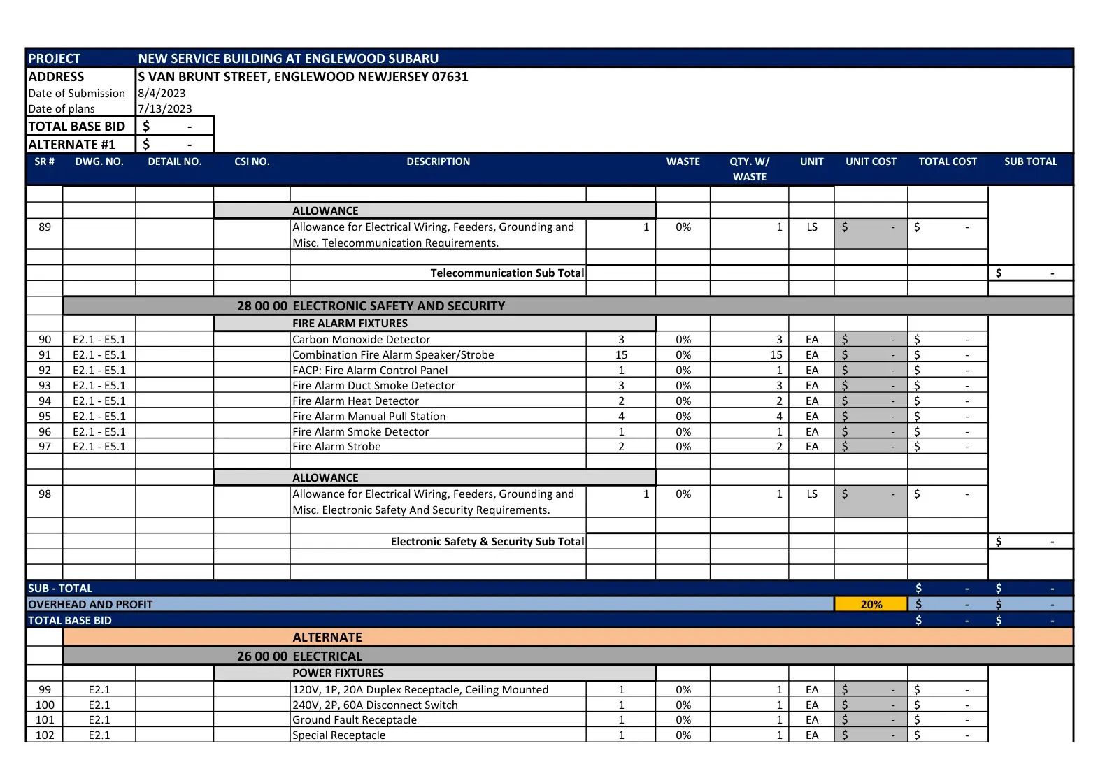
Task: Click the SUB TOTAL column header
Action: pyautogui.click(x=1031, y=161)
